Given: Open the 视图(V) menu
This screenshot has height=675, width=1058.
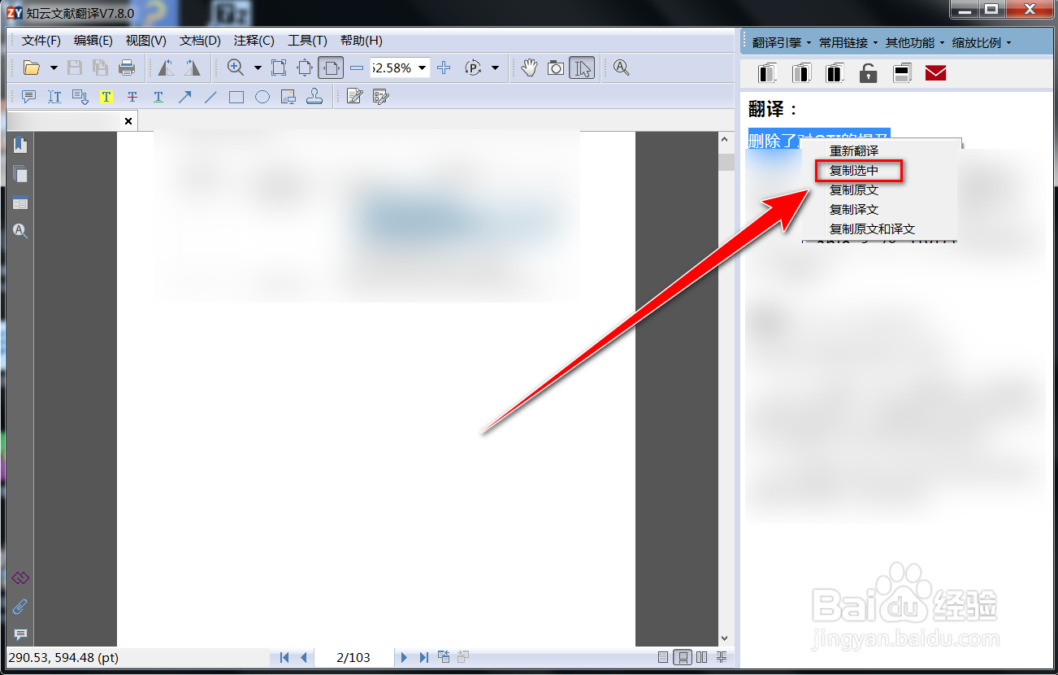Looking at the screenshot, I should (x=146, y=41).
